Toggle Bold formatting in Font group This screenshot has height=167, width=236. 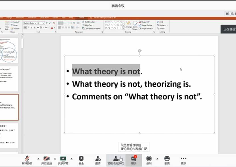[25, 28]
